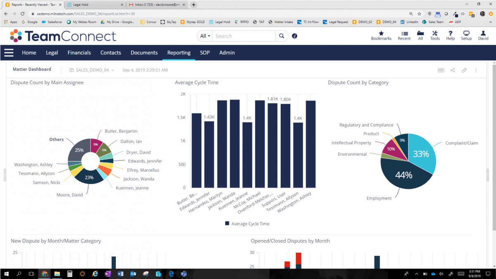Bookmark this page with the star
496x279 pixels.
tap(419, 14)
